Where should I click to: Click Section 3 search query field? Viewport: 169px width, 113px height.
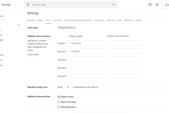[x=87, y=60]
